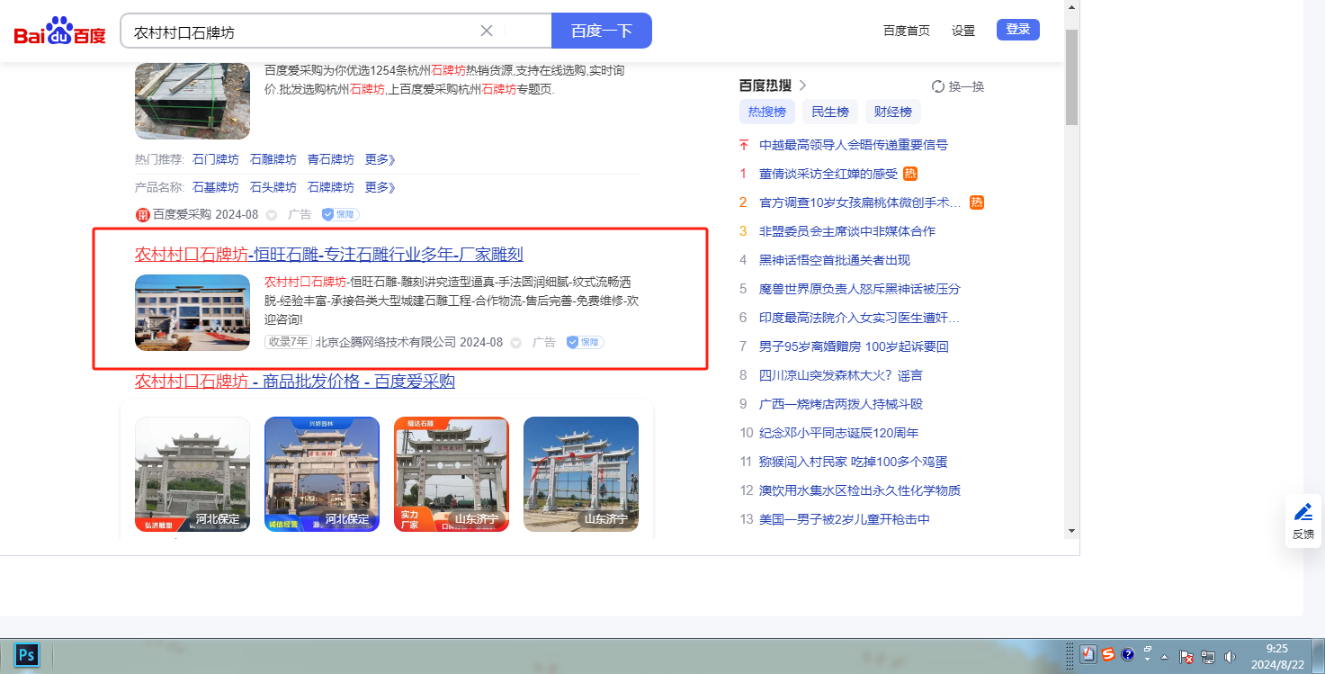Click the 反馈 feedback icon

click(1303, 513)
